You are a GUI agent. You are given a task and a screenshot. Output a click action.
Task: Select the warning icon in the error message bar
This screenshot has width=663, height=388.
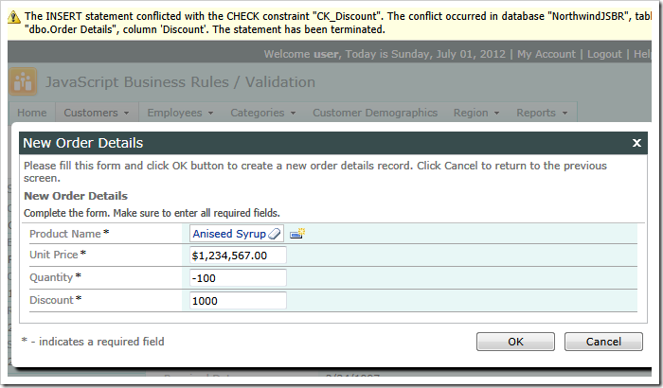pyautogui.click(x=14, y=17)
